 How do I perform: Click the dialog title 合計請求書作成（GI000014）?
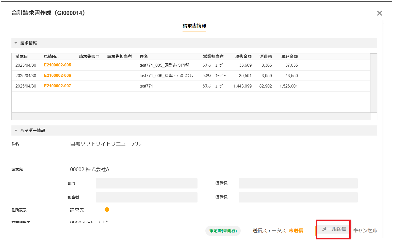coord(48,13)
